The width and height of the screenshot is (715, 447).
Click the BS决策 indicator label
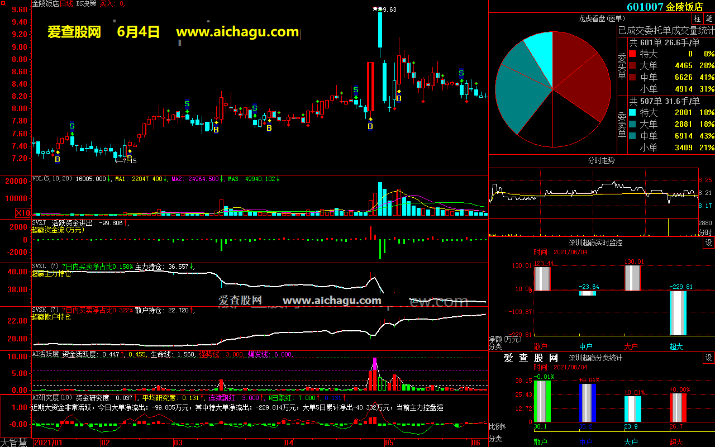[85, 3]
